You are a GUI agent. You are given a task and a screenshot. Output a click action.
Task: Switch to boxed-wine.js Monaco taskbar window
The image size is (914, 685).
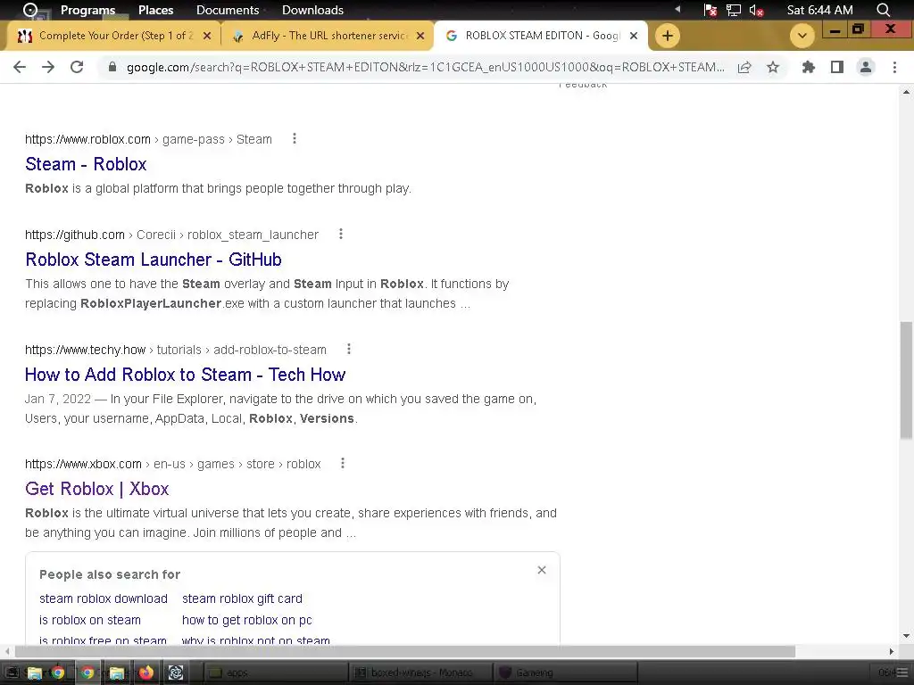coord(421,673)
